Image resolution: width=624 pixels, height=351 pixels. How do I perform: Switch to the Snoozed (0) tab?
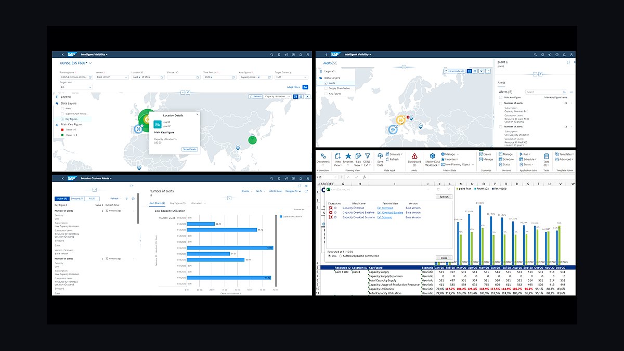pos(77,199)
